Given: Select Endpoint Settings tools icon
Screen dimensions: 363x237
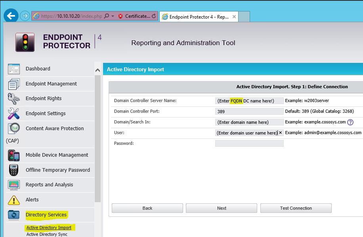Looking at the screenshot, I should coord(14,114).
